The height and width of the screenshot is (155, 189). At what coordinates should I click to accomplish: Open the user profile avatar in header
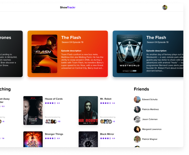click(x=165, y=7)
